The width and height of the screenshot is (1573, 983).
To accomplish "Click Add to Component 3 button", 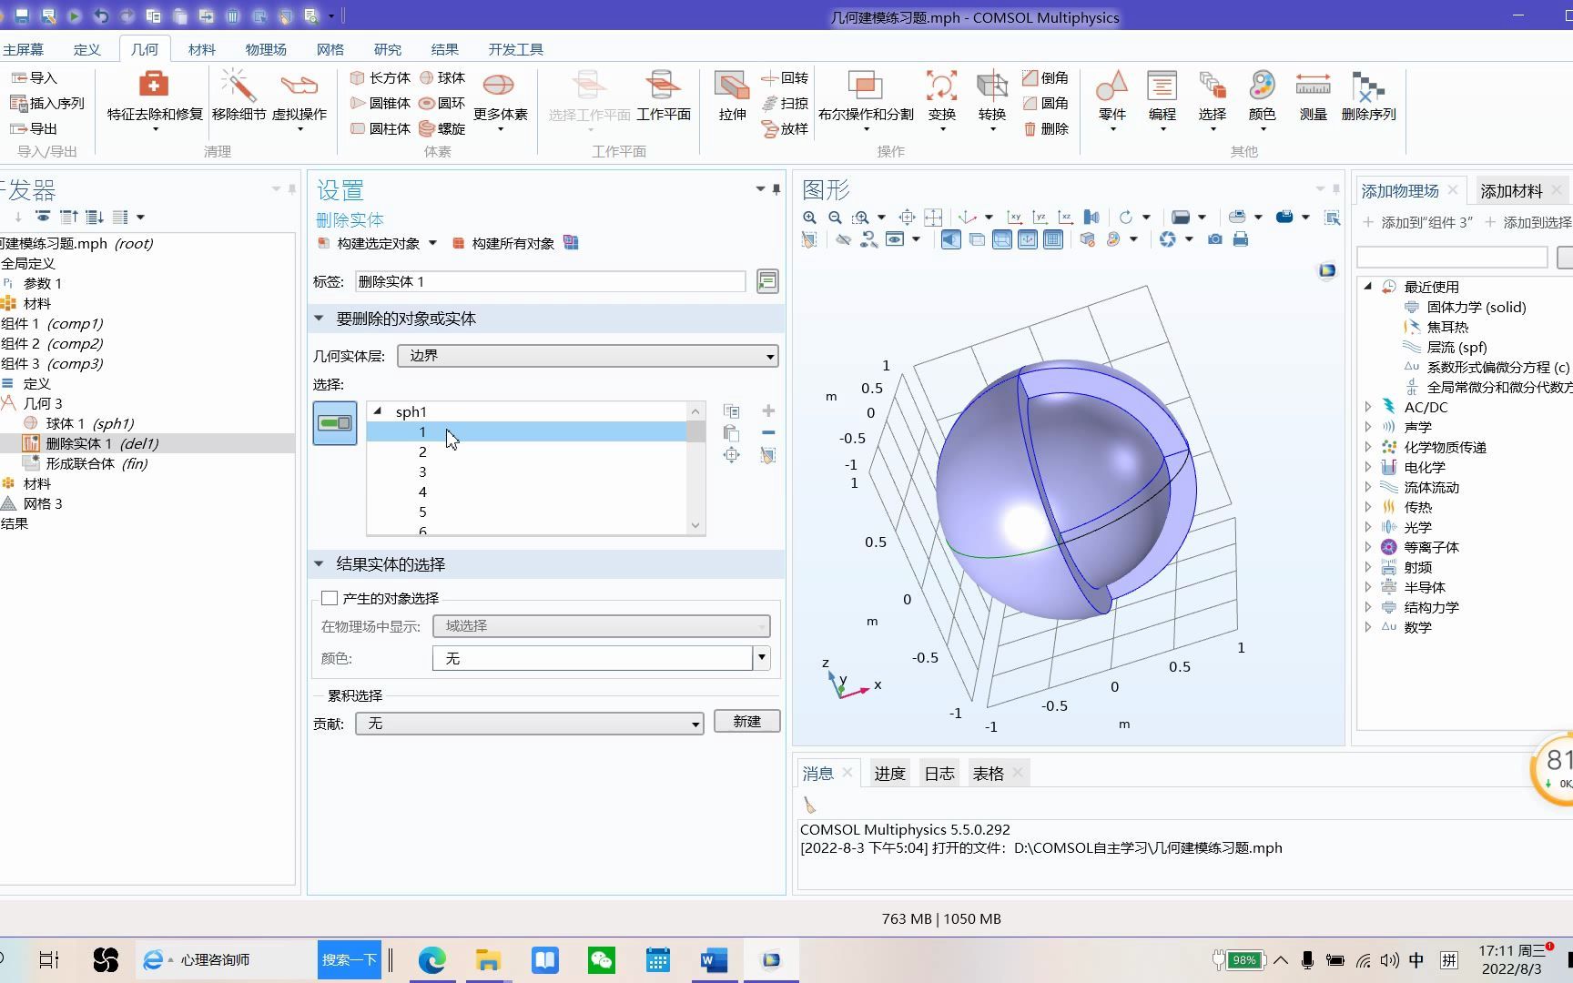I will click(x=1418, y=222).
